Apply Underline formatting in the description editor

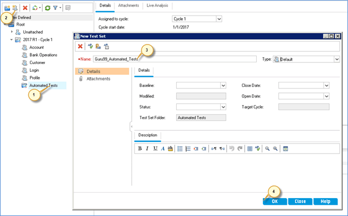click(155, 149)
